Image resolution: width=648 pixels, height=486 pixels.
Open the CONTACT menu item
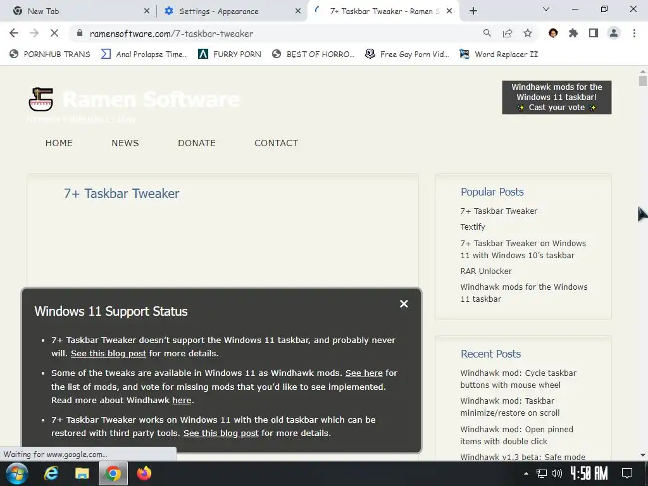pyautogui.click(x=276, y=143)
